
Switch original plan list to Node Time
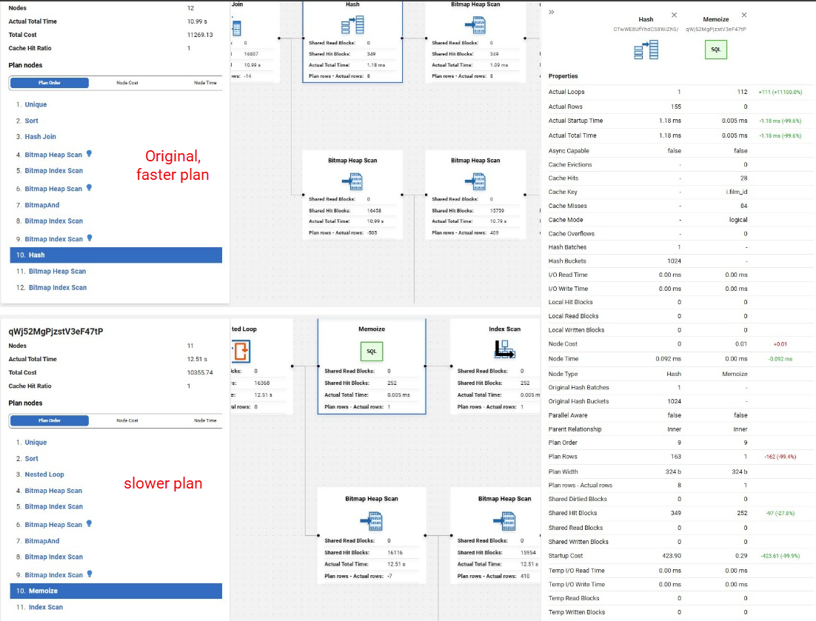(x=205, y=83)
